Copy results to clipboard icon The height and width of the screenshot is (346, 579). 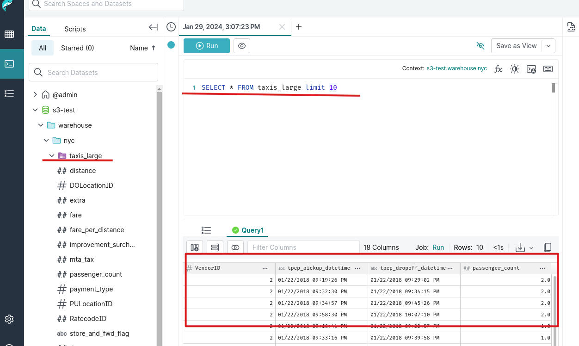pyautogui.click(x=548, y=247)
